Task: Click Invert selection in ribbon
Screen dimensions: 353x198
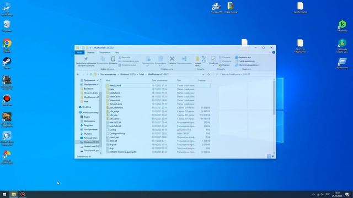Action: (247, 65)
